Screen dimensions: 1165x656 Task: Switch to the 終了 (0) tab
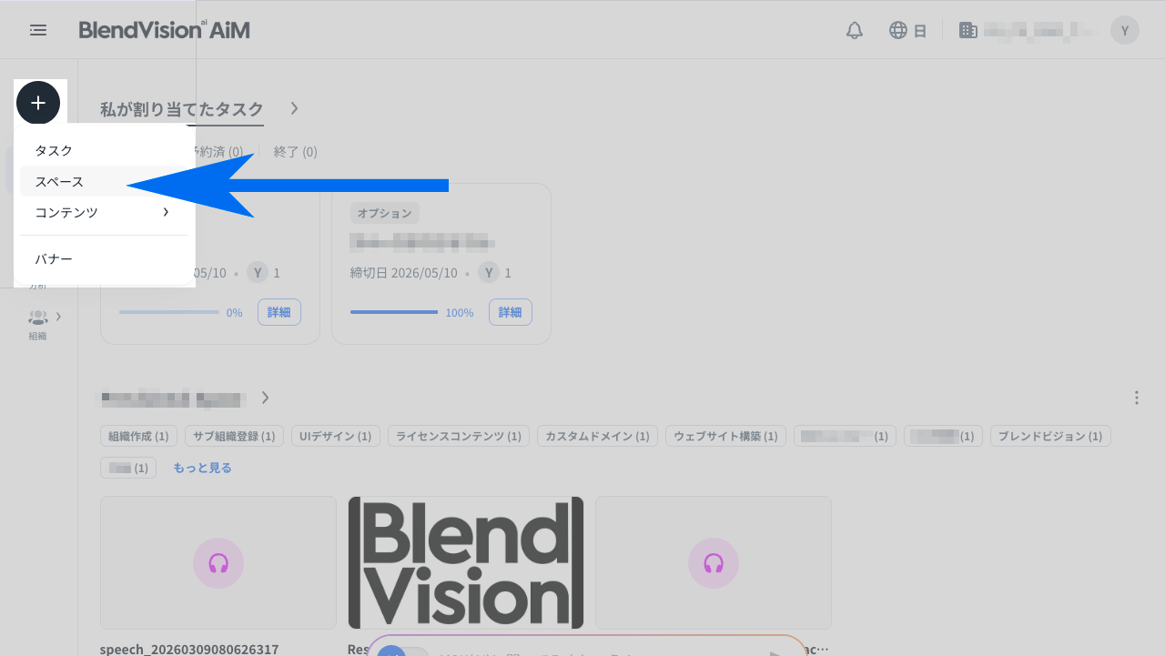296,152
